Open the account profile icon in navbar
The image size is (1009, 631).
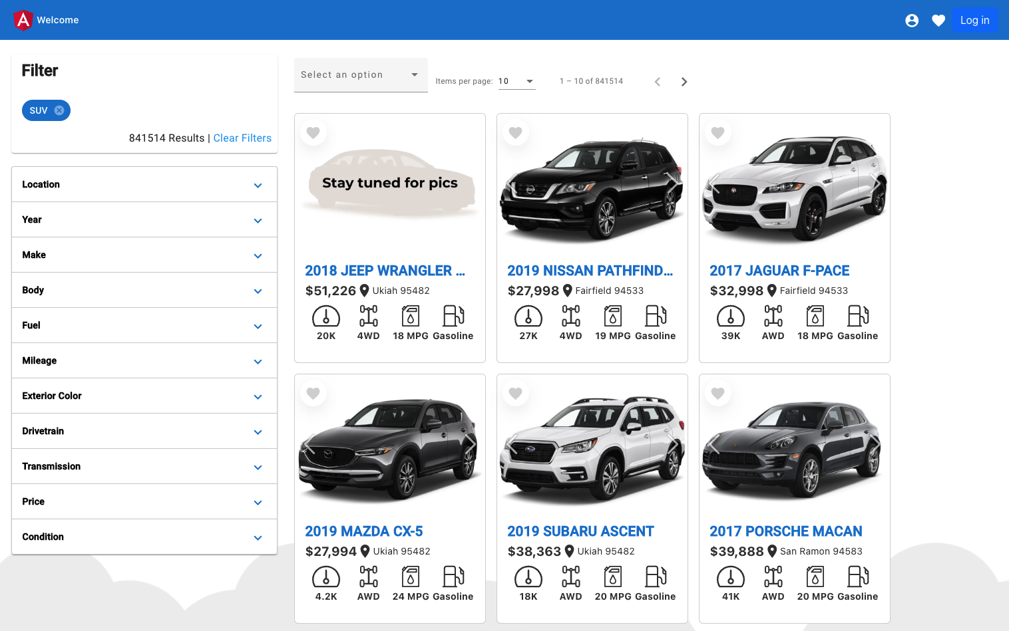pyautogui.click(x=912, y=20)
